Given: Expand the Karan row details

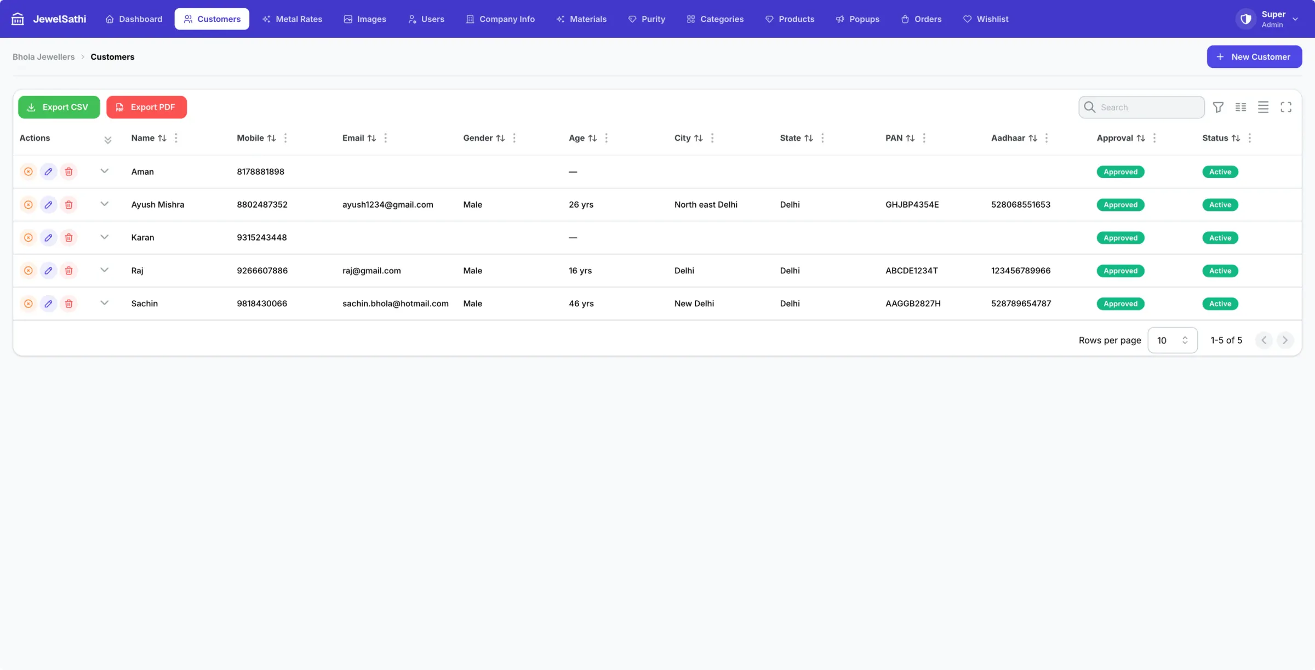Looking at the screenshot, I should tap(105, 237).
